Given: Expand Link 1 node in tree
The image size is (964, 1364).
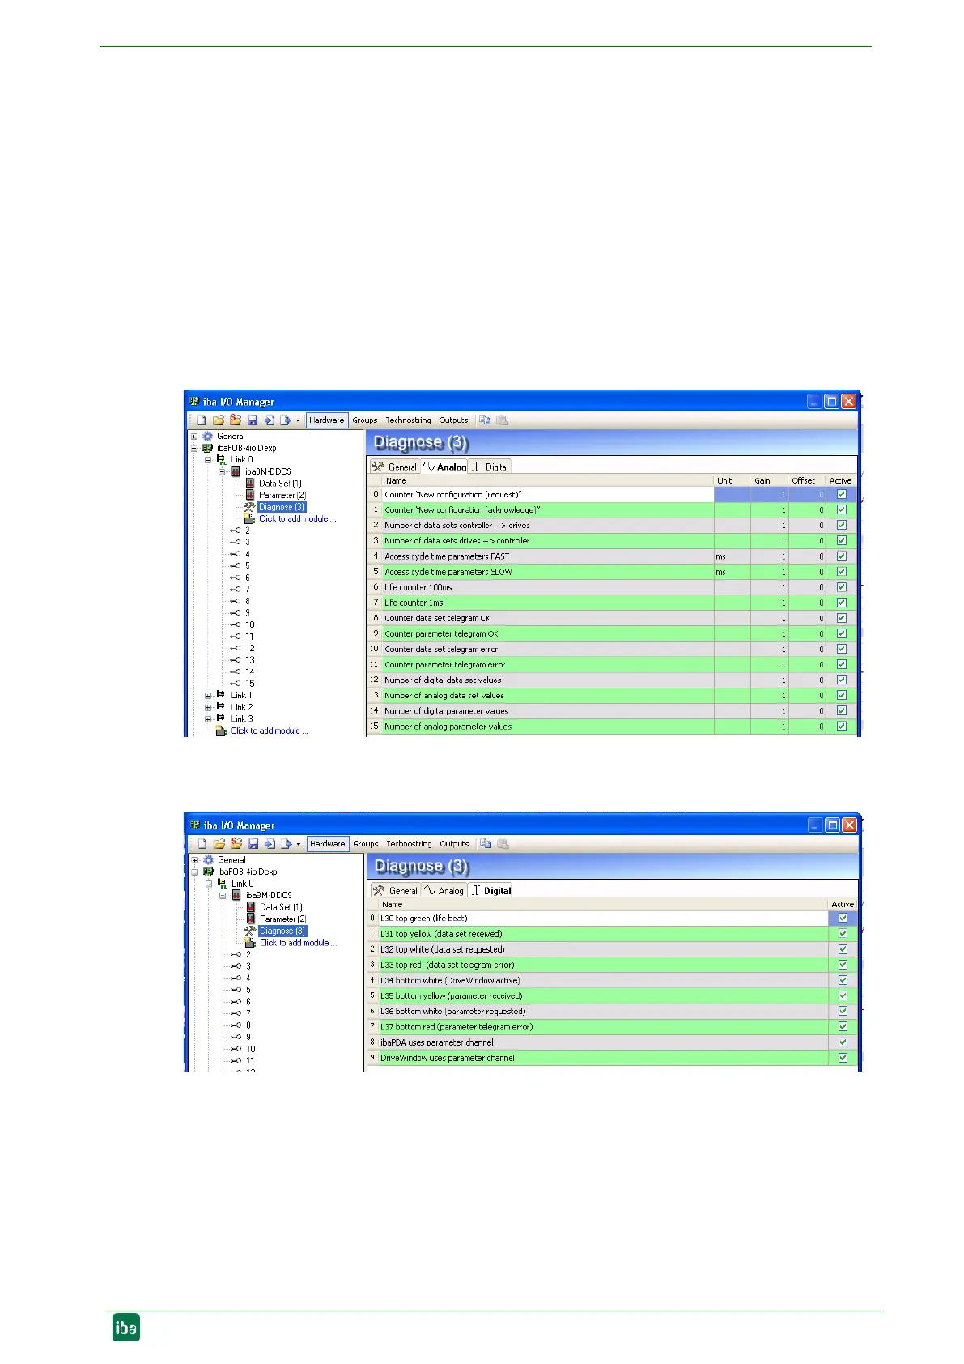Looking at the screenshot, I should click(x=208, y=696).
